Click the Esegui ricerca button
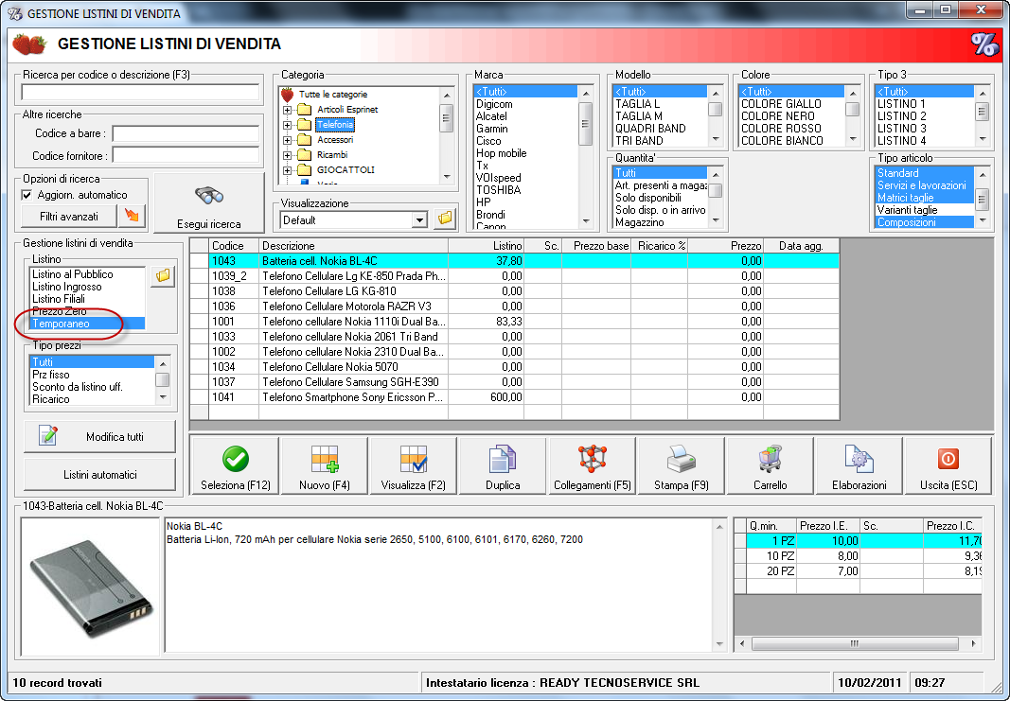Viewport: 1010px width, 701px height. coord(209,204)
